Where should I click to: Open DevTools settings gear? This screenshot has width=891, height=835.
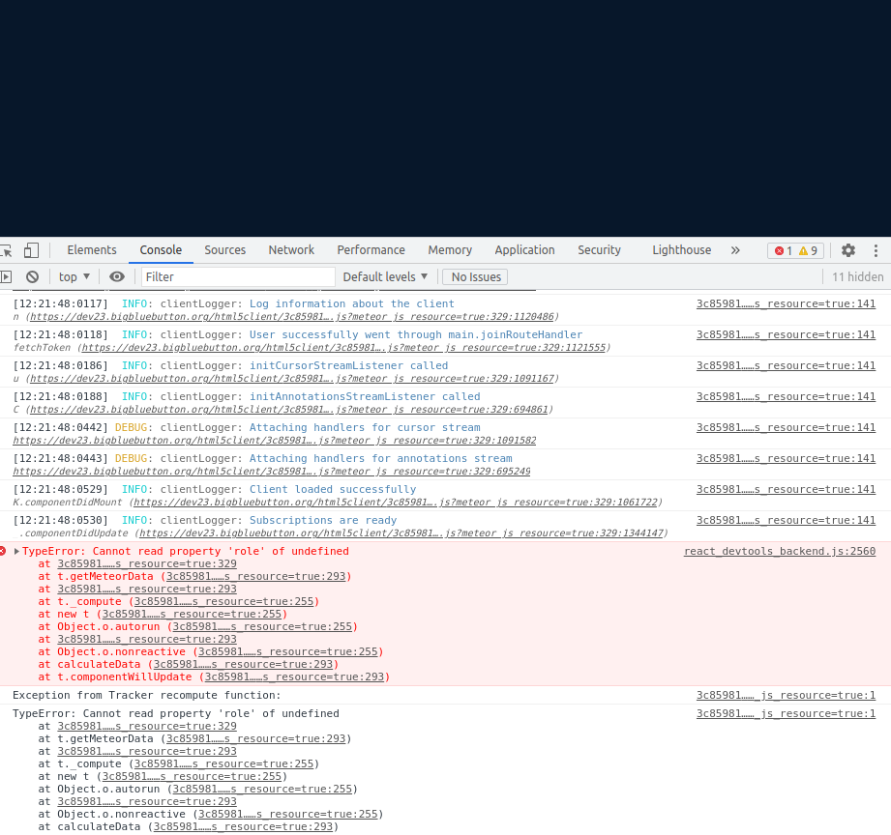(x=848, y=250)
